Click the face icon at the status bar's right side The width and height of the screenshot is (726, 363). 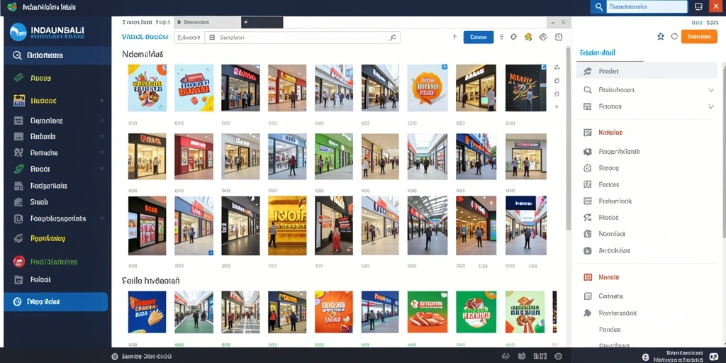[646, 357]
